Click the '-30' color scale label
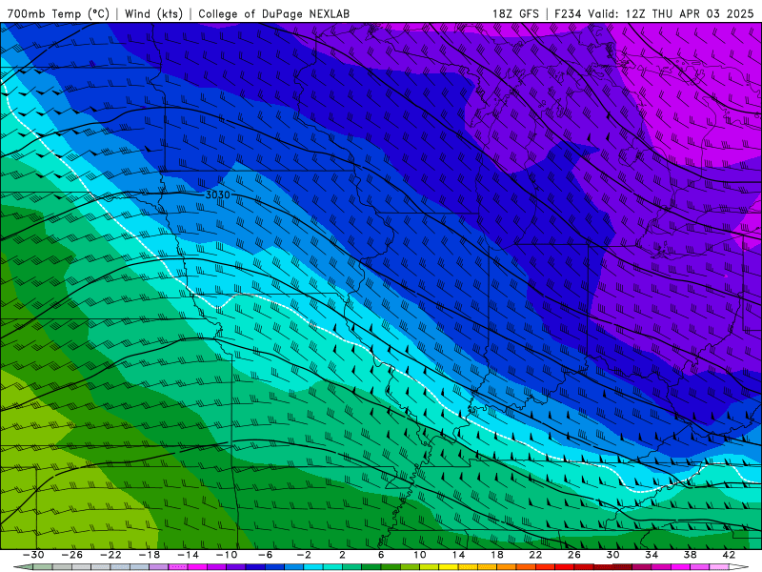This screenshot has width=762, height=572. click(33, 555)
